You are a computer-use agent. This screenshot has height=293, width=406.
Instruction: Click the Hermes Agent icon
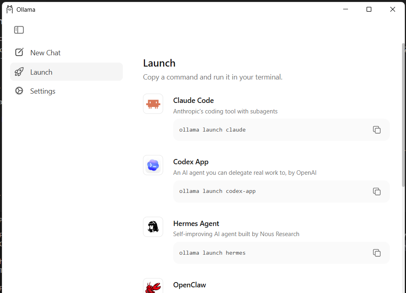tap(153, 227)
